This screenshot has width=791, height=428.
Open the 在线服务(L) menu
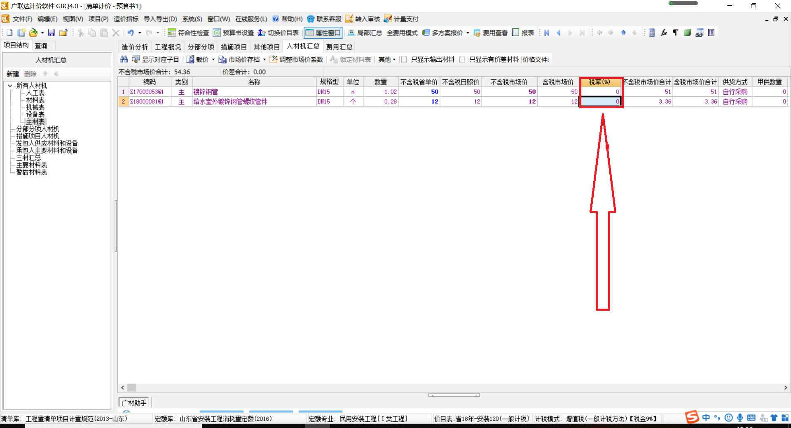coord(251,19)
